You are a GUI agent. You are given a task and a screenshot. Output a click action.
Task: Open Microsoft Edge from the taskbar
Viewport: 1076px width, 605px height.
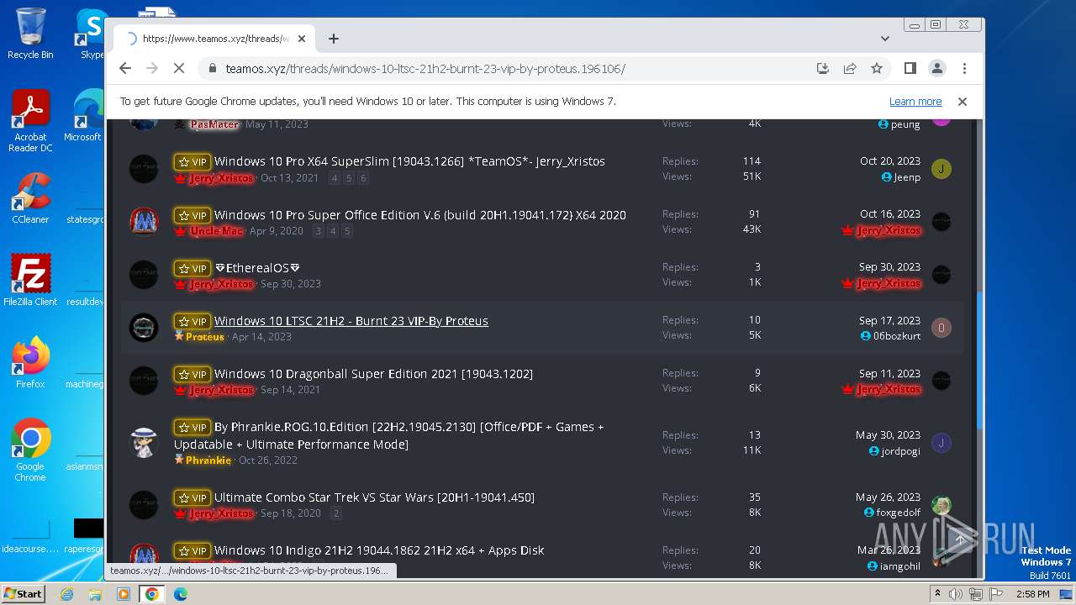[x=180, y=594]
